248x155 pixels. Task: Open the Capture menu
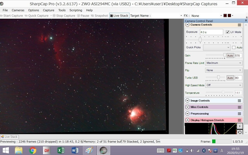49,10
